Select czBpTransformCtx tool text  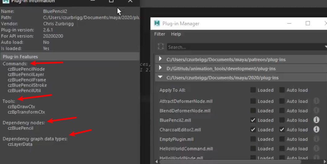26,112
